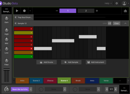This screenshot has width=130, height=94.
Task: Switch to the Chorus scene
Action: tap(50, 80)
